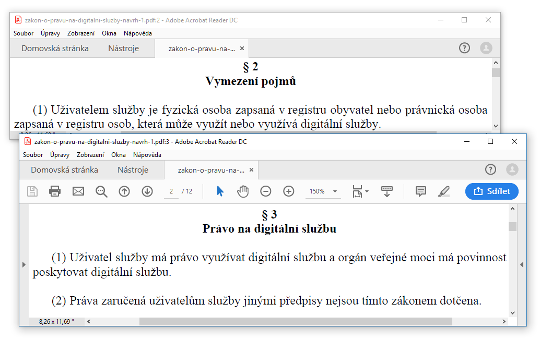Print the document using the printer icon
Image resolution: width=540 pixels, height=340 pixels.
click(x=55, y=191)
